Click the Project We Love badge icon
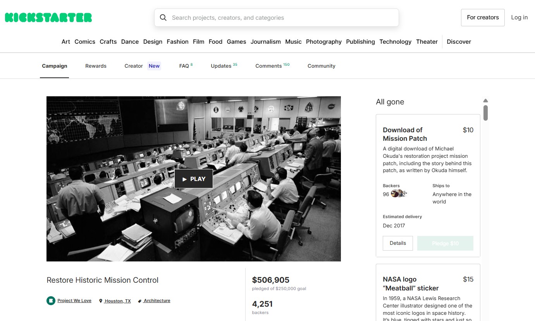This screenshot has height=321, width=535. pyautogui.click(x=51, y=301)
